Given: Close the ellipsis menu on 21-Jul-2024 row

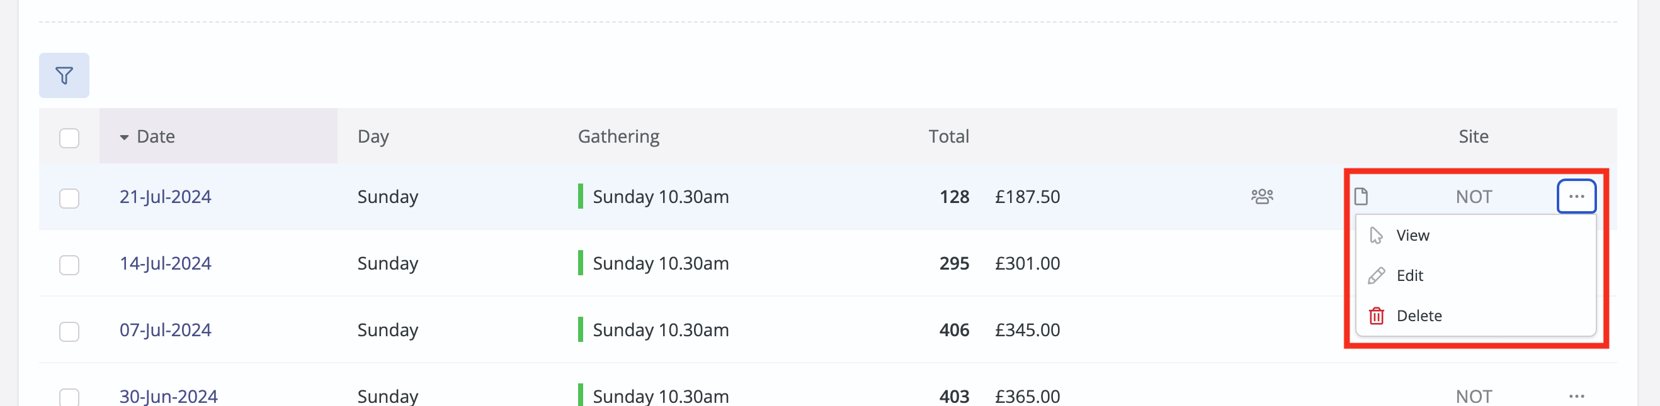Looking at the screenshot, I should point(1576,196).
